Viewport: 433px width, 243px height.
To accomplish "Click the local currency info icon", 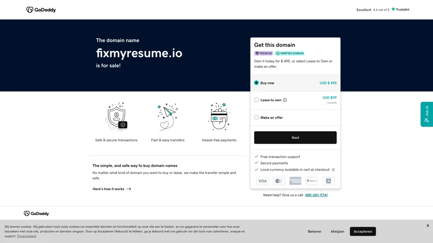I will coord(334,170).
